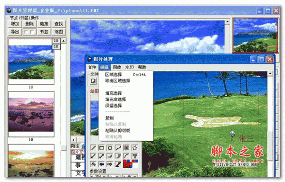Select the spray brush tool
Viewport: 285px width, 182px height.
[110, 156]
